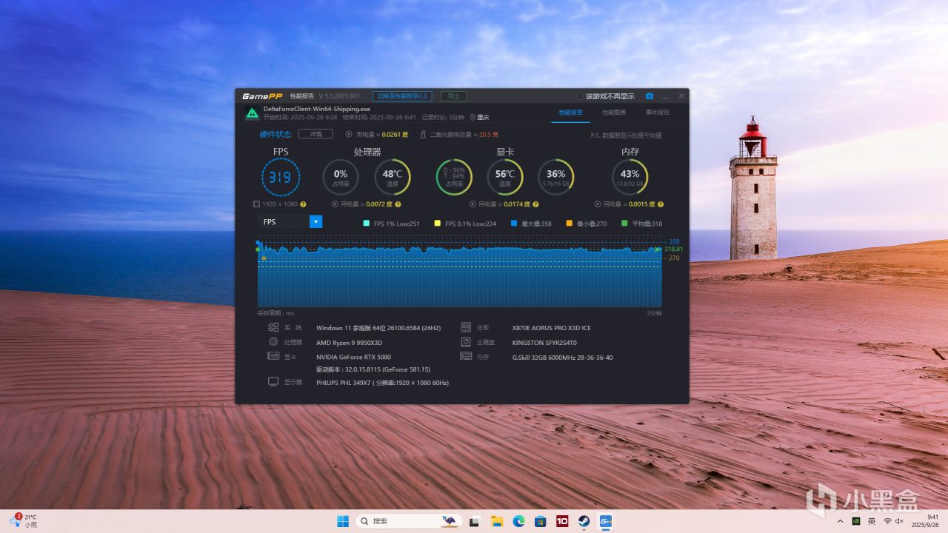Click the 详情 details button

click(316, 134)
